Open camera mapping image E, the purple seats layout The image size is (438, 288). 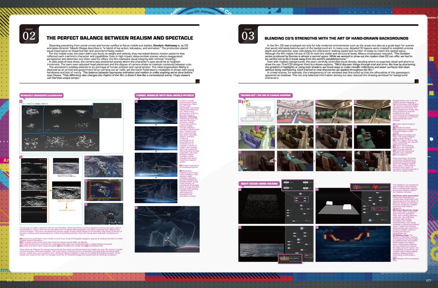pyautogui.click(x=256, y=136)
